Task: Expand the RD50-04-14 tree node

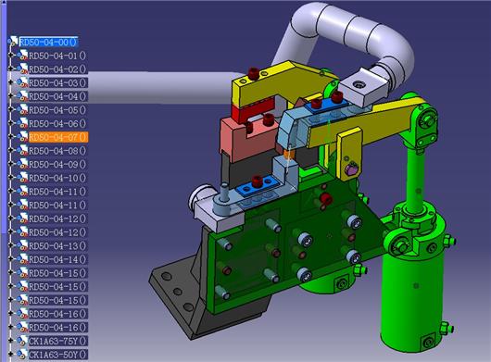Action: 11,258
